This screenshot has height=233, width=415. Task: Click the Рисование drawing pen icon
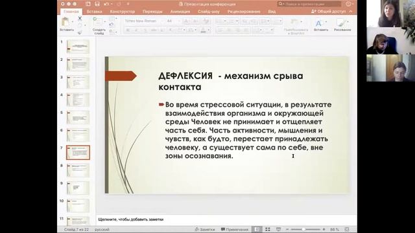pos(341,23)
